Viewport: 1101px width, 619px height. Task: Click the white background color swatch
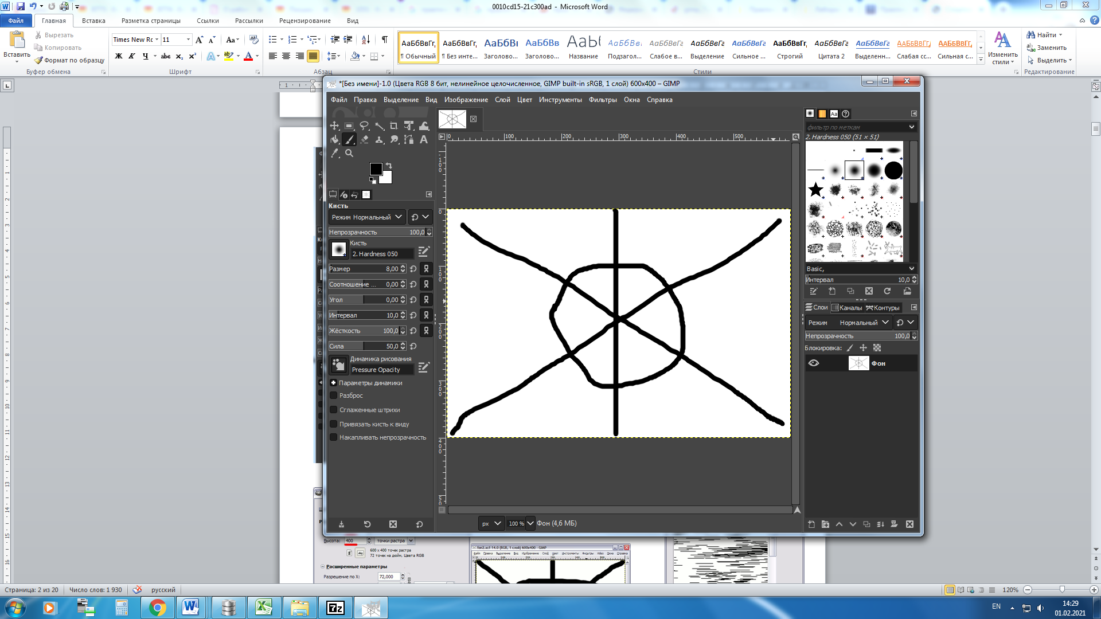click(387, 179)
